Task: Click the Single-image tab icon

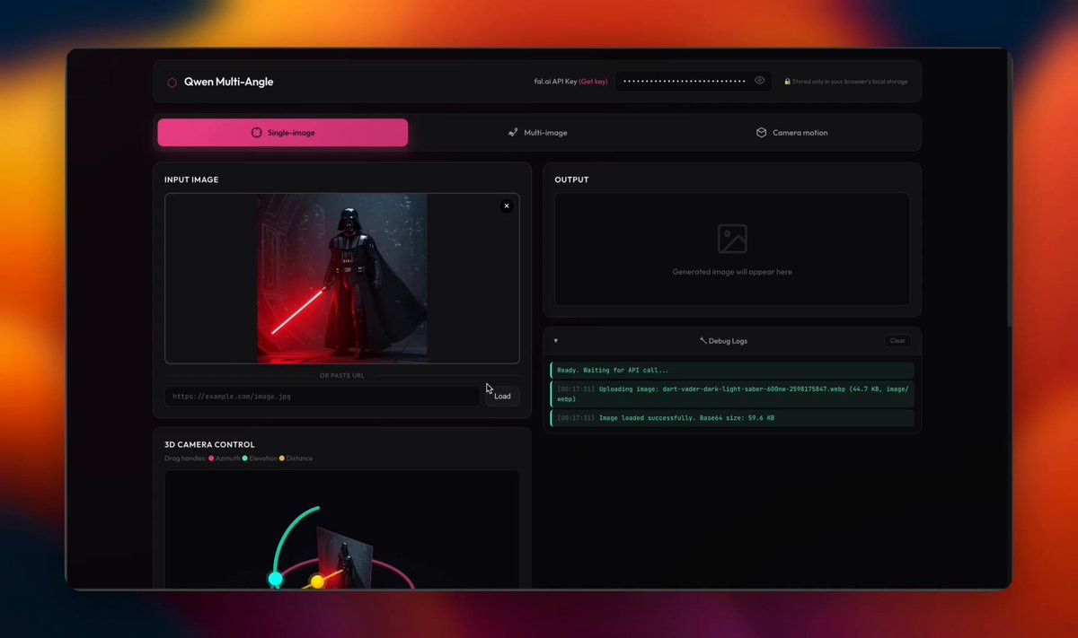Action: [256, 133]
